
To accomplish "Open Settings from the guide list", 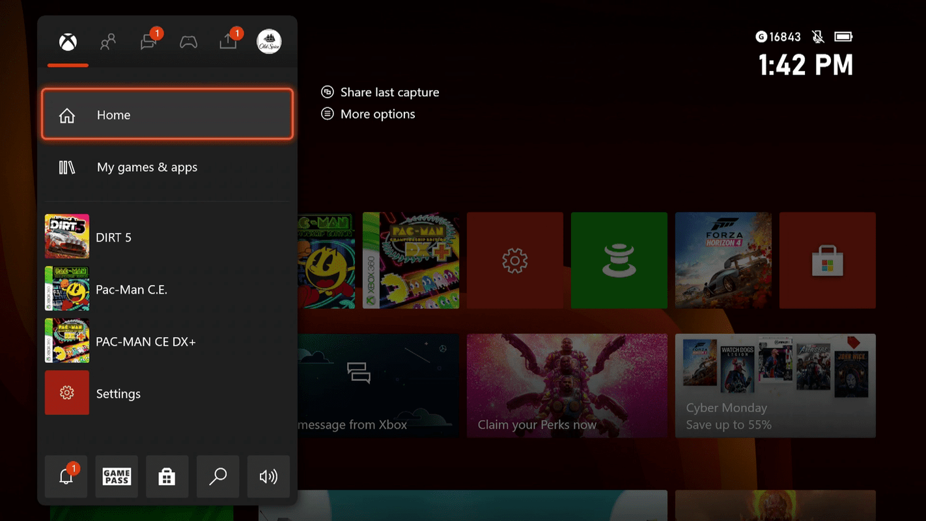I will [167, 393].
